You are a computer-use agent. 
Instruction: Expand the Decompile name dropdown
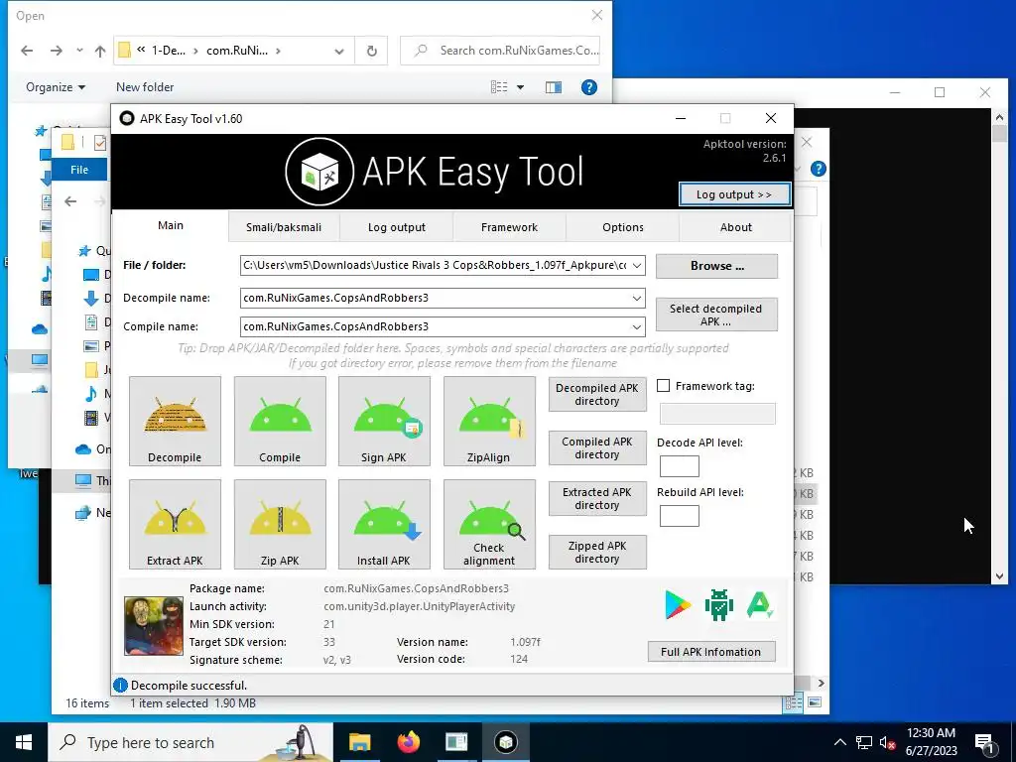[637, 298]
